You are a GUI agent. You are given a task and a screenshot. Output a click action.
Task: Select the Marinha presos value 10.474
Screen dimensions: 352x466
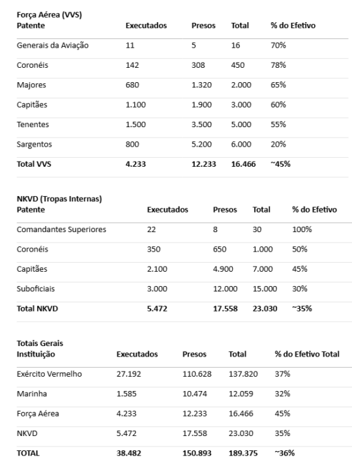pos(194,394)
